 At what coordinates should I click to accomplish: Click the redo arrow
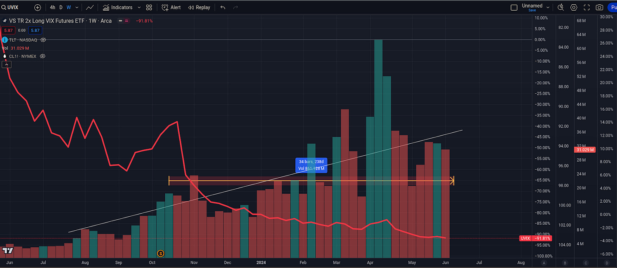[236, 7]
